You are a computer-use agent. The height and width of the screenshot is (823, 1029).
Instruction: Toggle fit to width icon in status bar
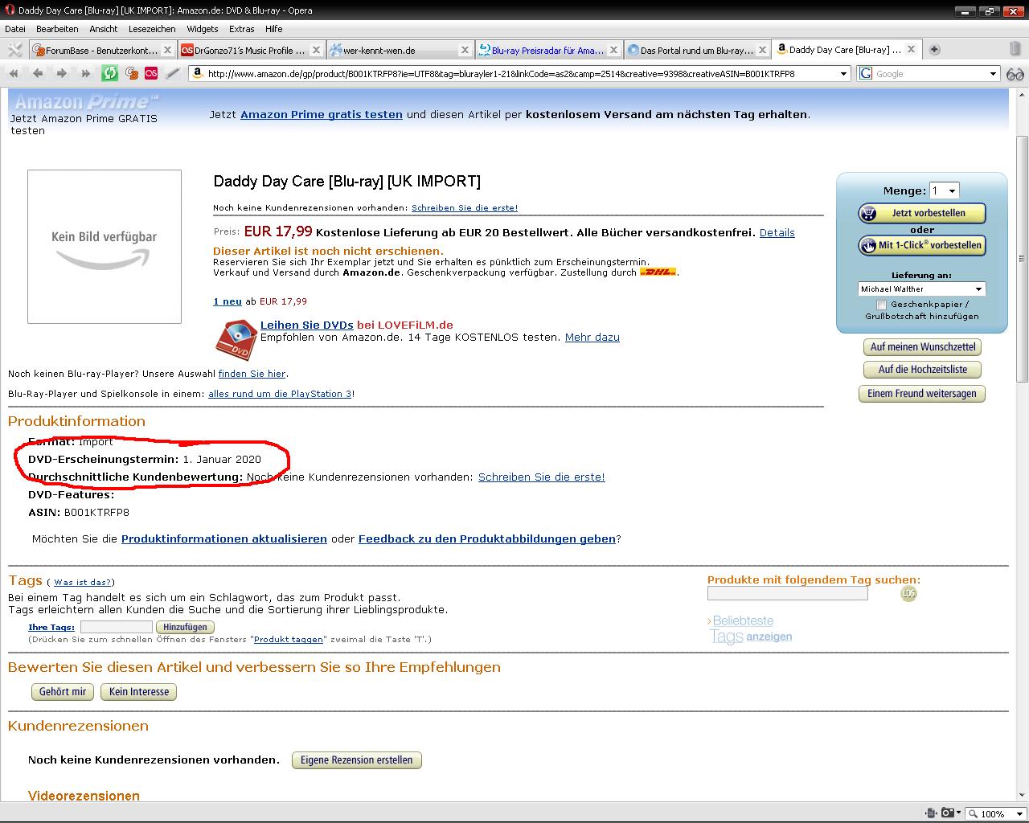click(x=929, y=813)
